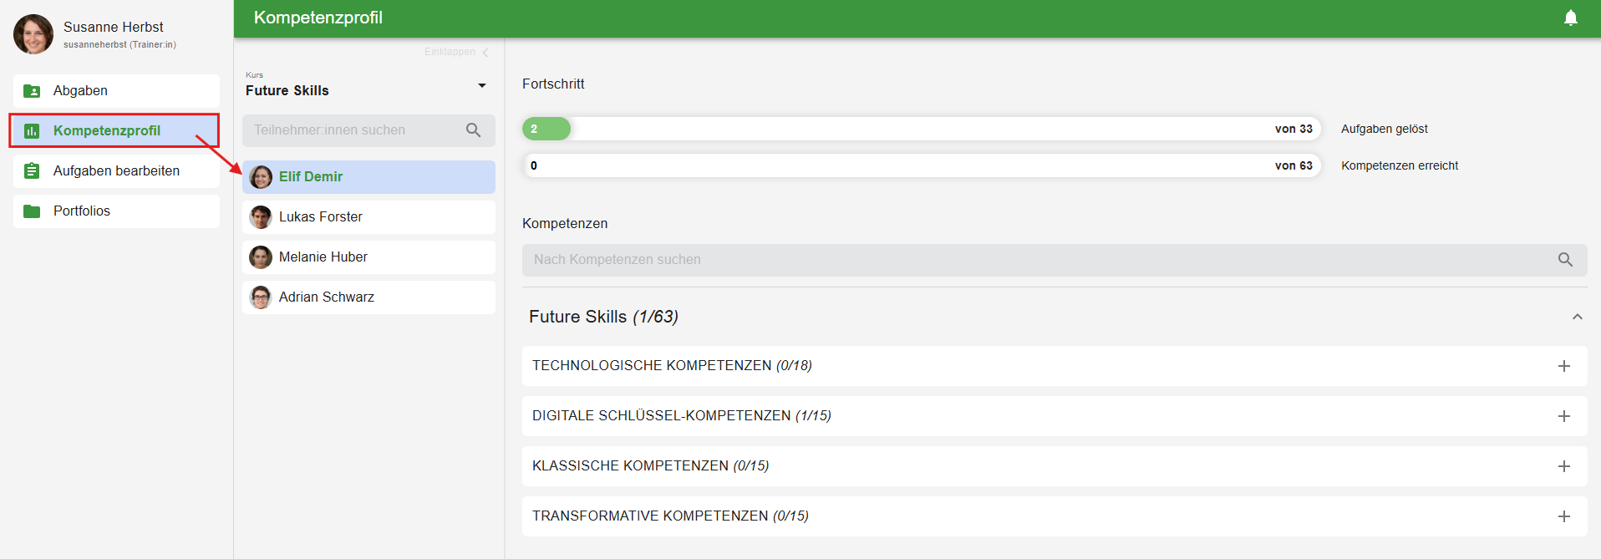Click the Aufgaben bearbeiten clipboard icon
The height and width of the screenshot is (559, 1601).
32,171
